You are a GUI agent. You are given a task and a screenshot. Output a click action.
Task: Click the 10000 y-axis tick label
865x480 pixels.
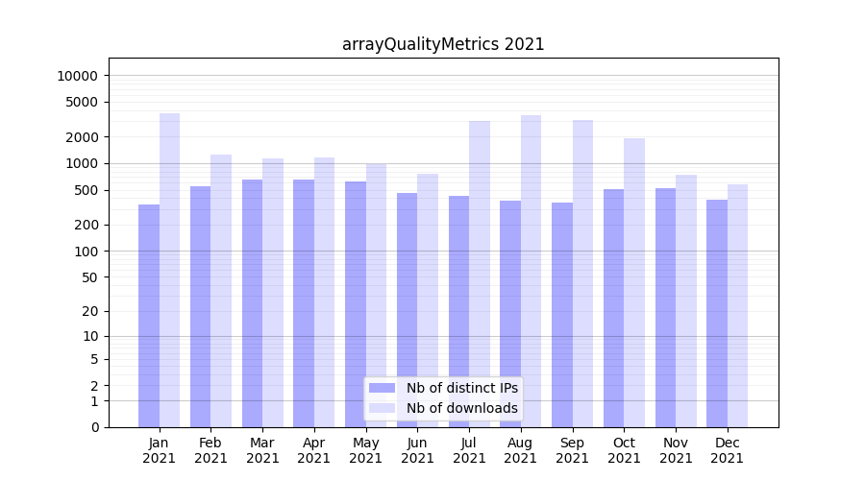77,76
